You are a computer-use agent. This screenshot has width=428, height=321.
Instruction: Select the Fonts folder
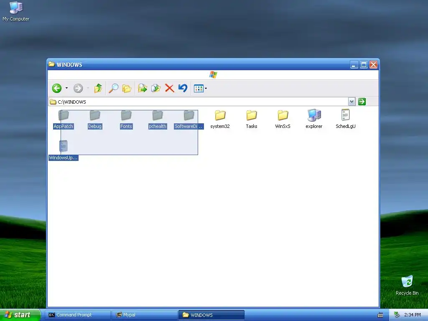pyautogui.click(x=126, y=119)
